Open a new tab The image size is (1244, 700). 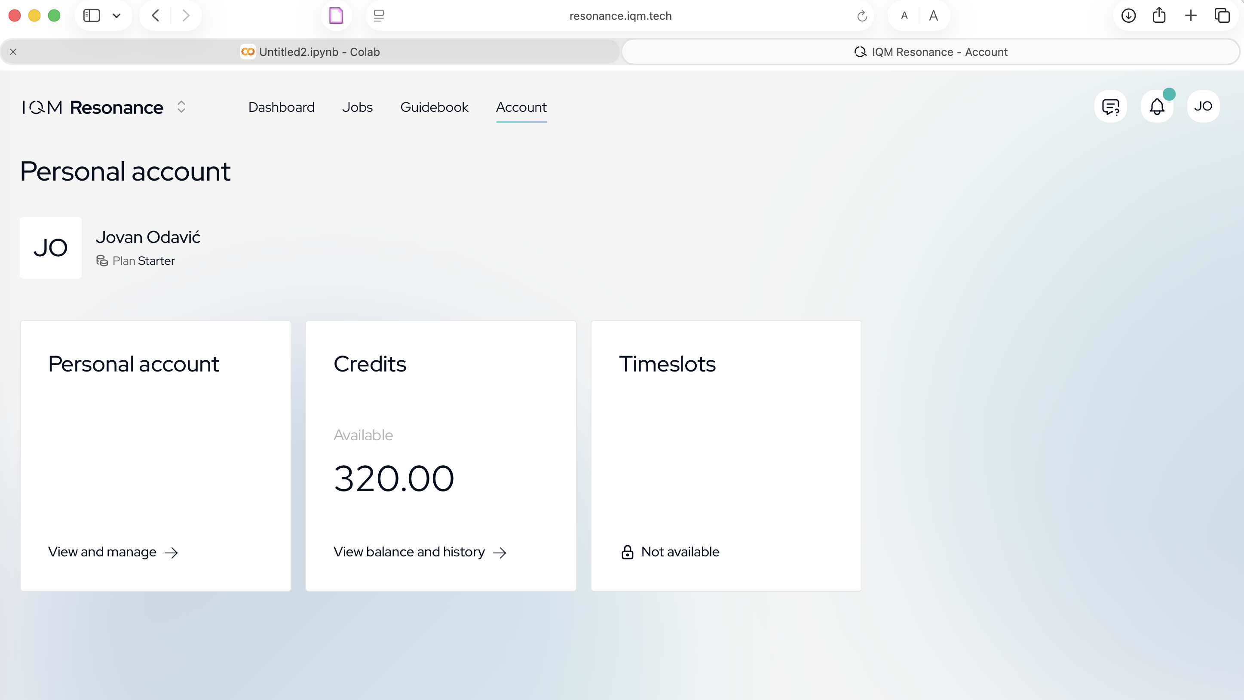tap(1191, 16)
